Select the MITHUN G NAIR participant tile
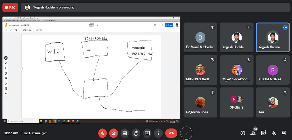The width and height of the screenshot is (292, 140). click(201, 70)
